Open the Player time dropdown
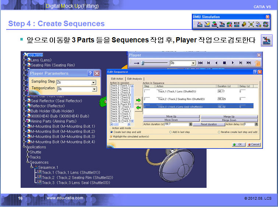278x207 pixels. click(194, 63)
